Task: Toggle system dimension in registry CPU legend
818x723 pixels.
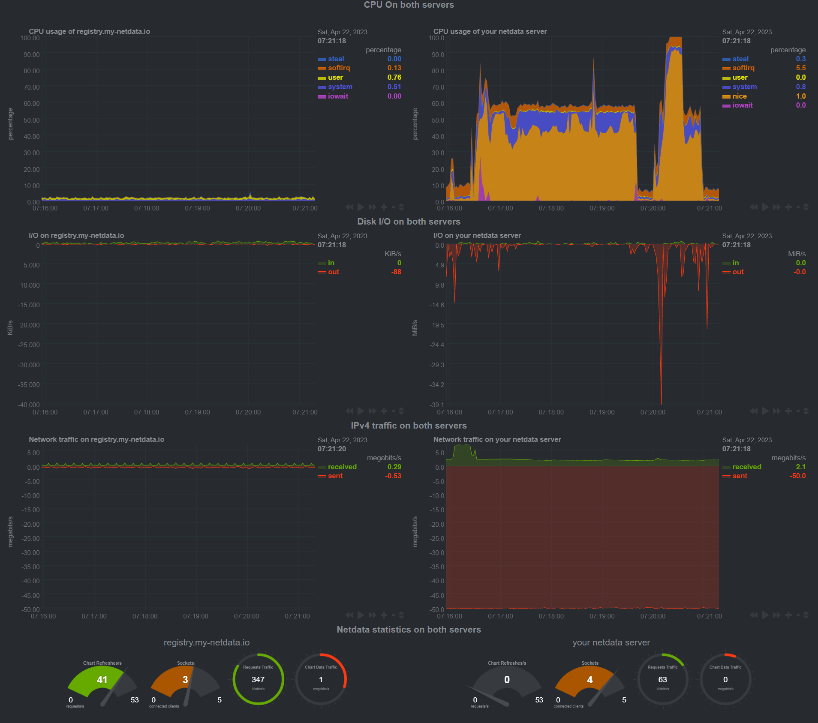Action: (340, 87)
